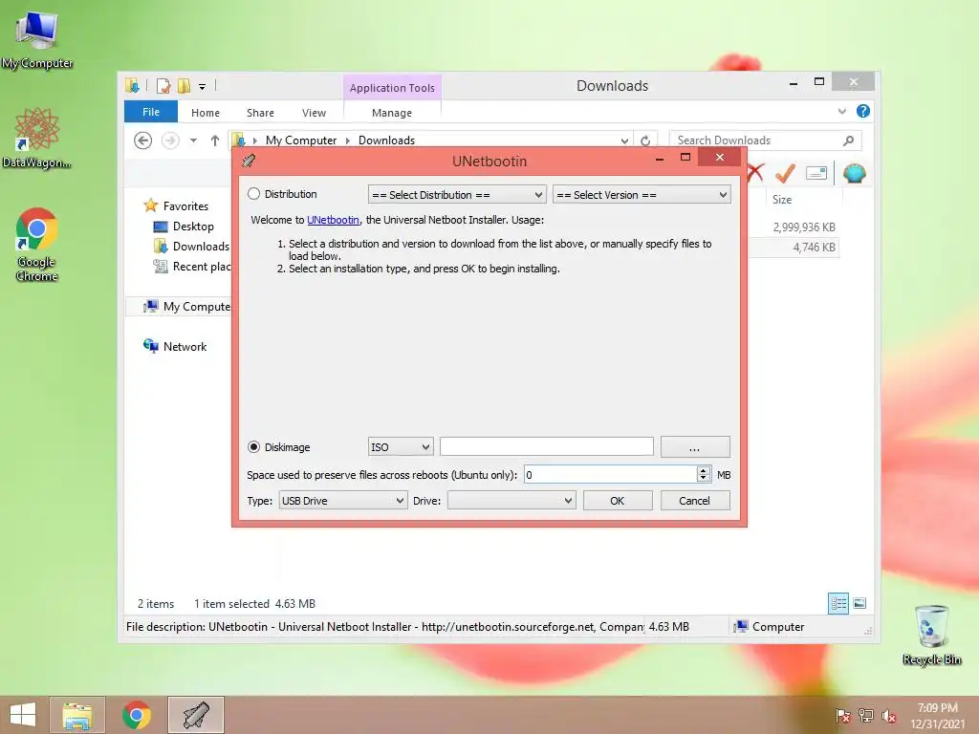The width and height of the screenshot is (979, 734).
Task: Open the Select Distribution dropdown
Action: point(457,195)
